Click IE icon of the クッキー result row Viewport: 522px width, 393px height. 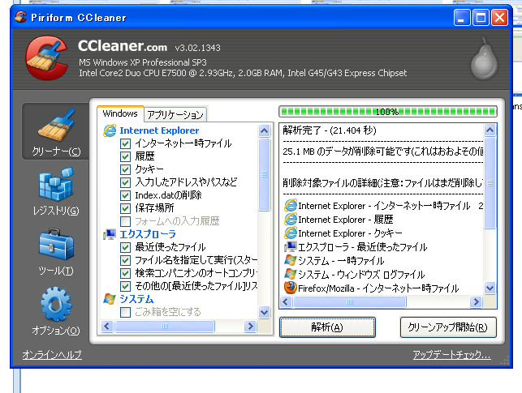point(291,233)
